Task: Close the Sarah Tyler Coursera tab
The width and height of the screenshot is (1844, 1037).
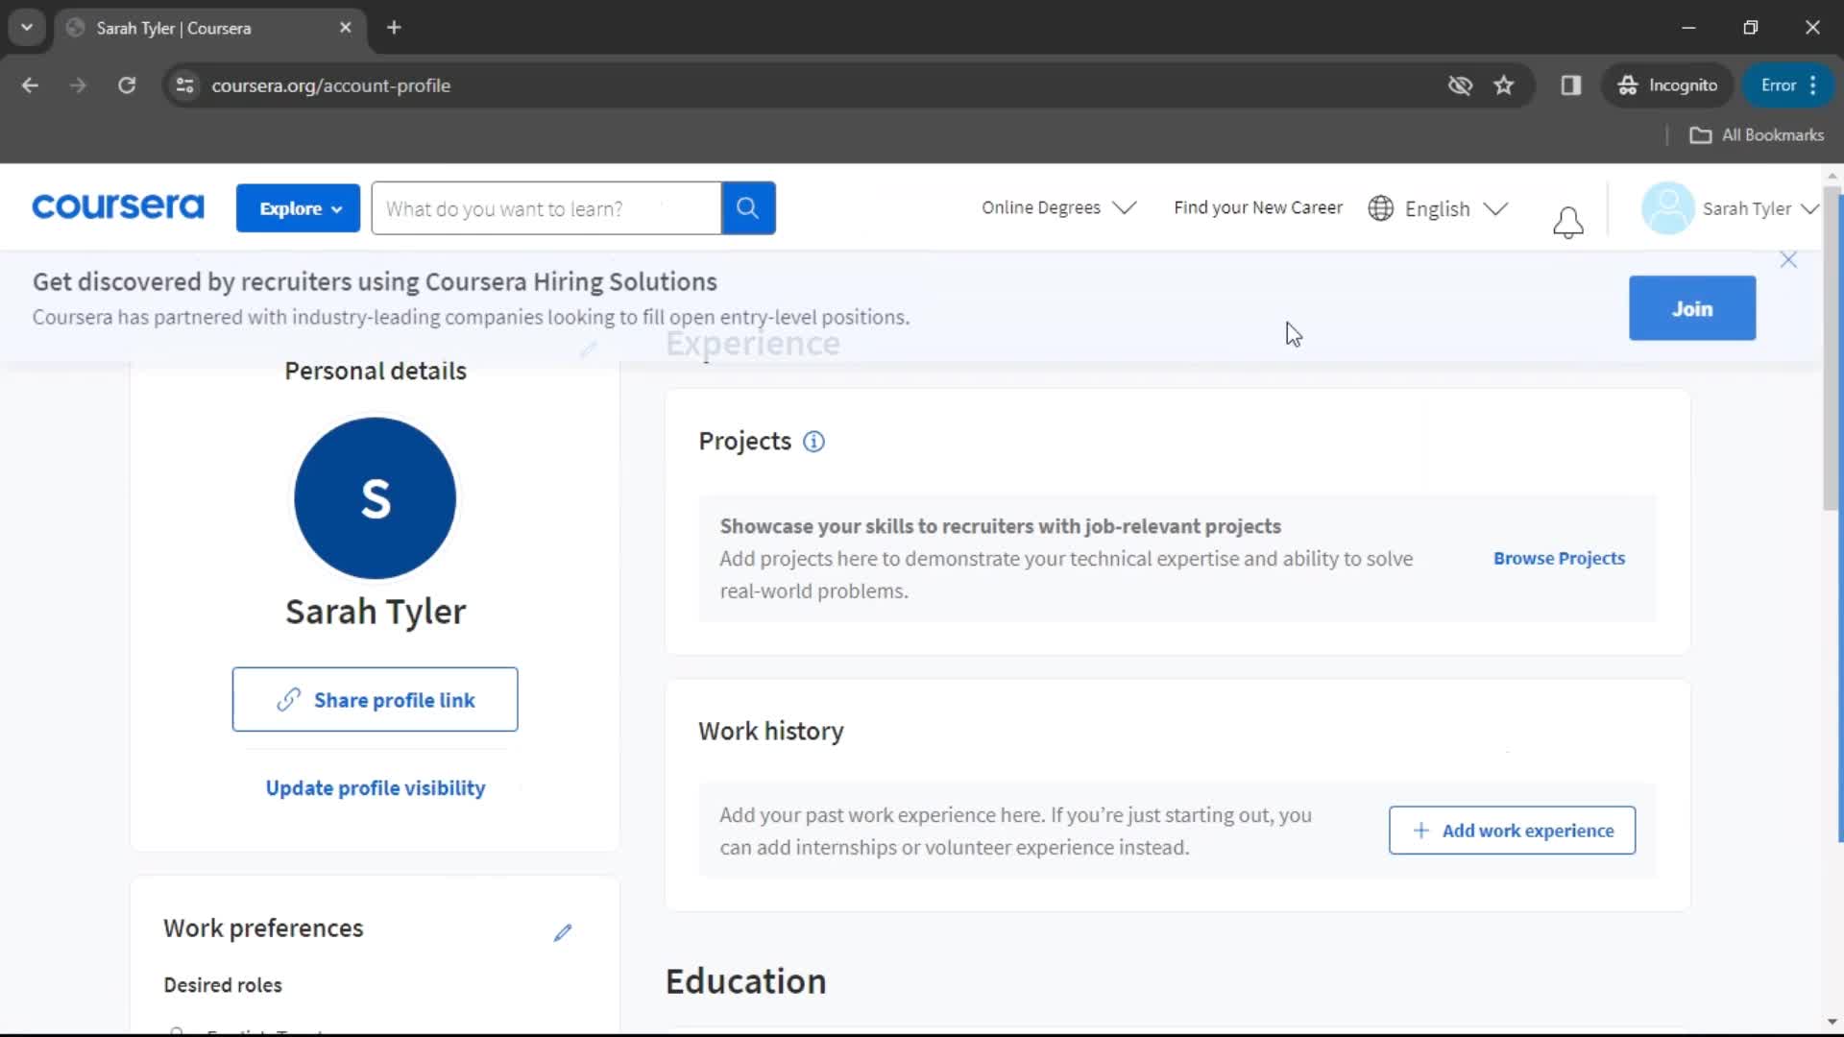Action: pos(346,28)
